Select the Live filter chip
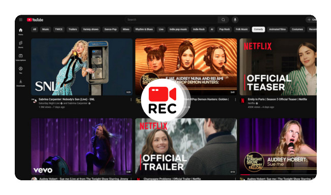 [161, 29]
